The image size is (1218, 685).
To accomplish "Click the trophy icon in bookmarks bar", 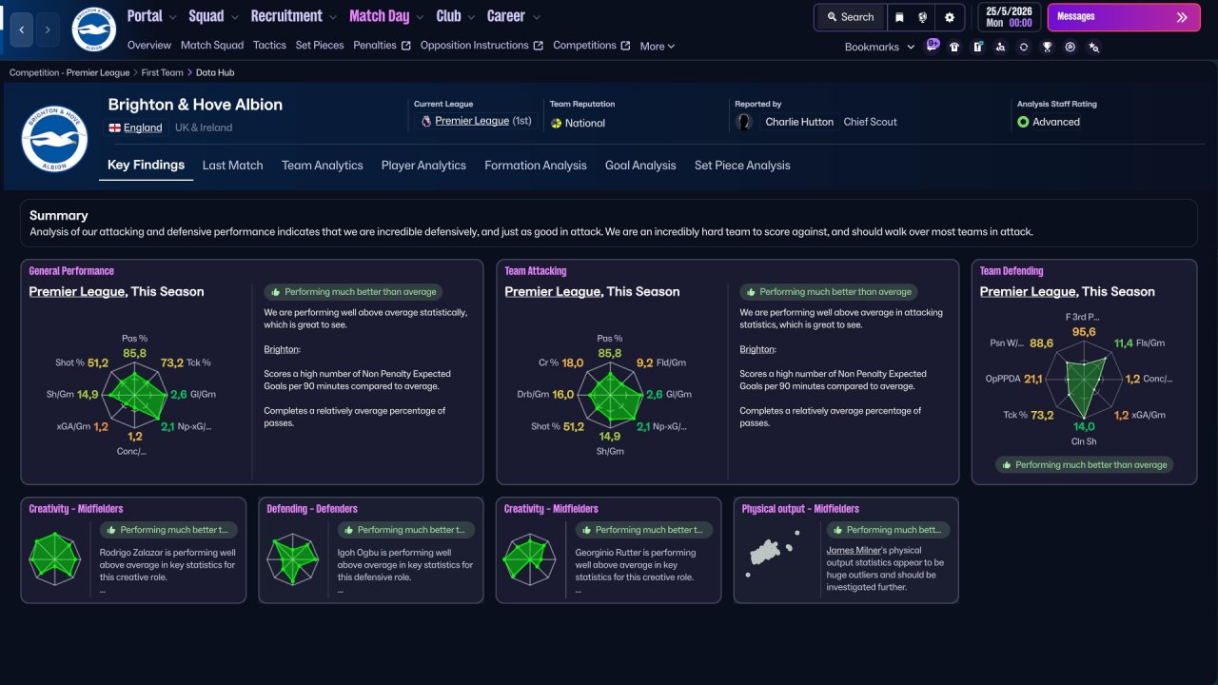I will (1047, 47).
